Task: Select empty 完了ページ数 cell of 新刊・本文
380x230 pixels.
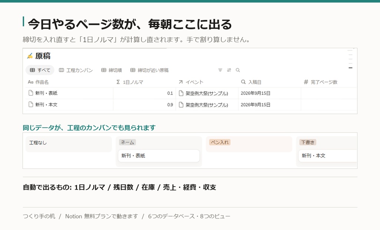Action: coord(329,105)
